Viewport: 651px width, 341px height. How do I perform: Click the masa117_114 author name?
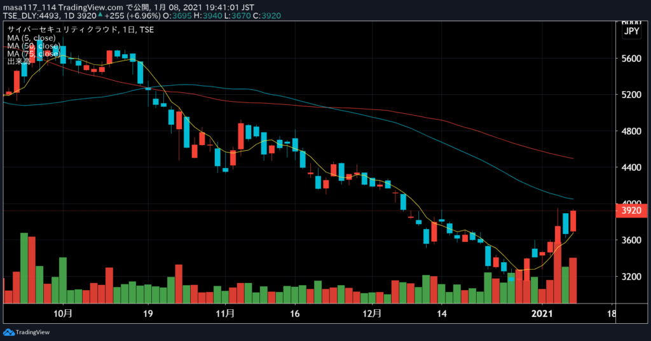tap(29, 8)
